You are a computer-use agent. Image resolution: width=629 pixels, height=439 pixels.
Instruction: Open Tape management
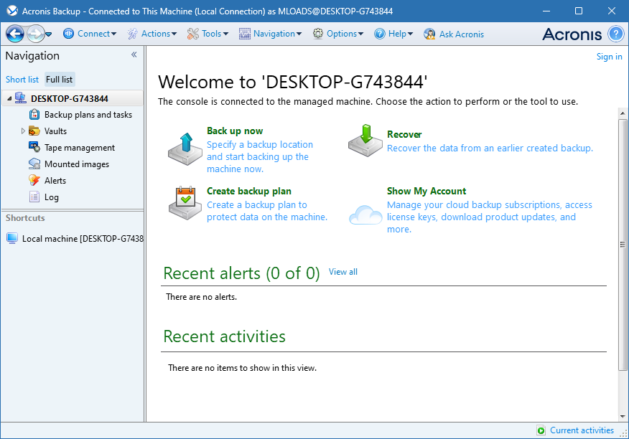tap(80, 148)
